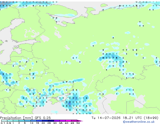Screen dimensions: 160x124
Task: Click the "0.1" legend scale label
Action: point(3,123)
